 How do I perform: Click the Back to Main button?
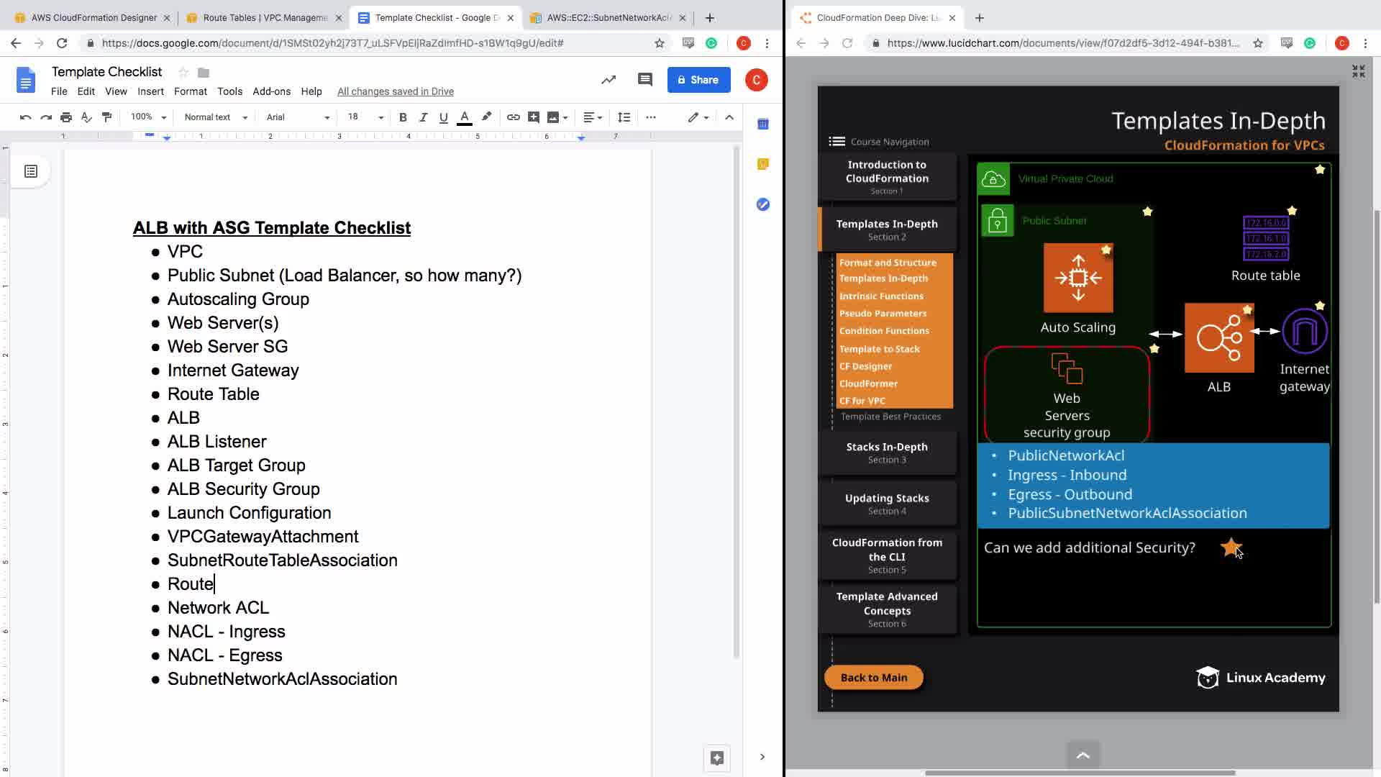click(x=873, y=677)
